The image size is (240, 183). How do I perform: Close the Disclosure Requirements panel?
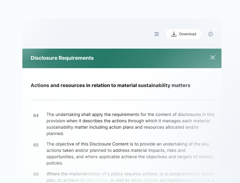tap(213, 58)
